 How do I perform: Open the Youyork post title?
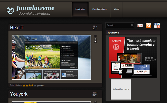tap(19, 94)
